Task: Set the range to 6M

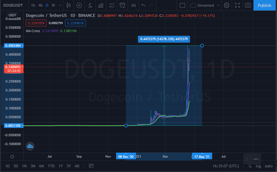Action: click(42, 166)
